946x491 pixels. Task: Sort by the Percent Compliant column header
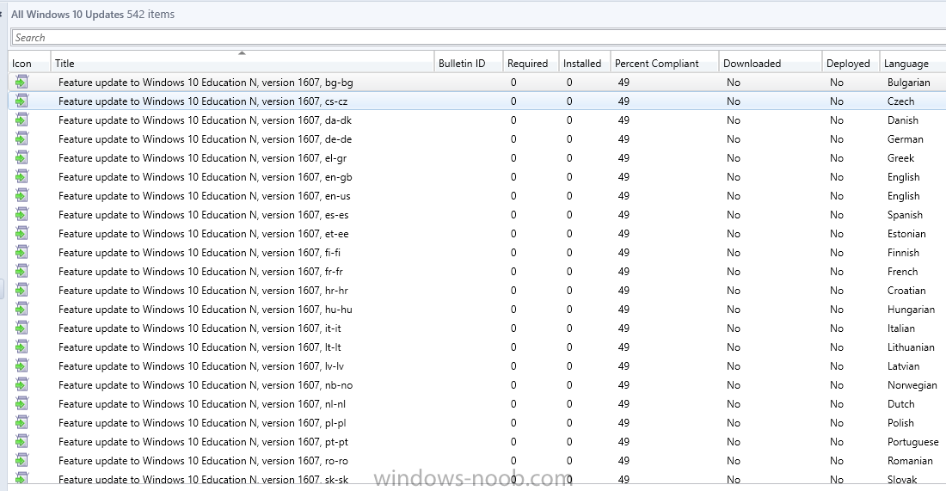[x=664, y=63]
